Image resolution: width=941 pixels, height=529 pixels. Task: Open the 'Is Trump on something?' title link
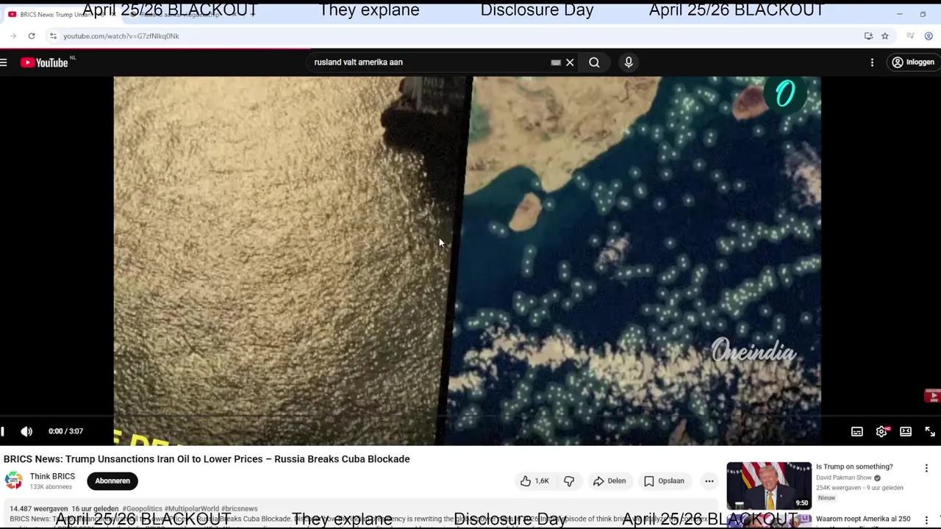(854, 467)
